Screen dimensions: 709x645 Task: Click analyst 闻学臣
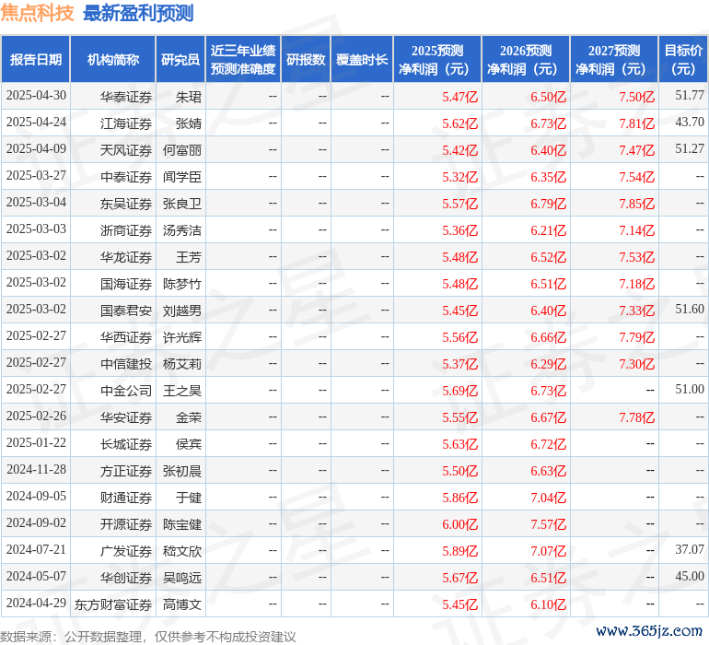click(182, 177)
